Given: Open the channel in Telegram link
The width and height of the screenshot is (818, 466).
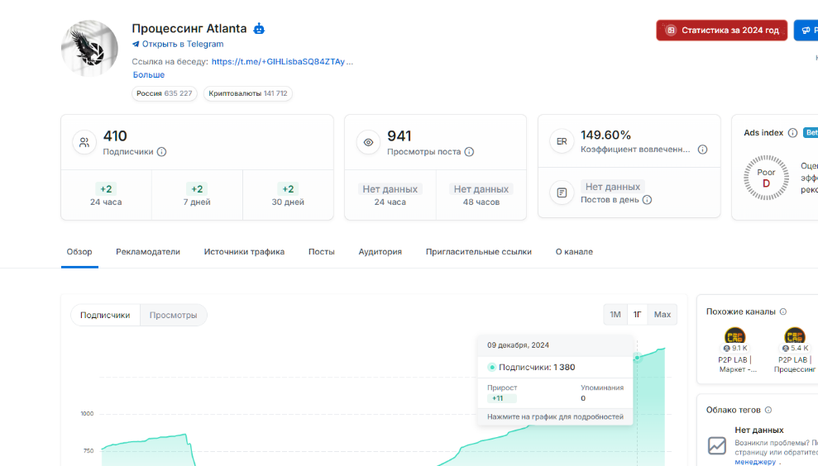Looking at the screenshot, I should [183, 44].
